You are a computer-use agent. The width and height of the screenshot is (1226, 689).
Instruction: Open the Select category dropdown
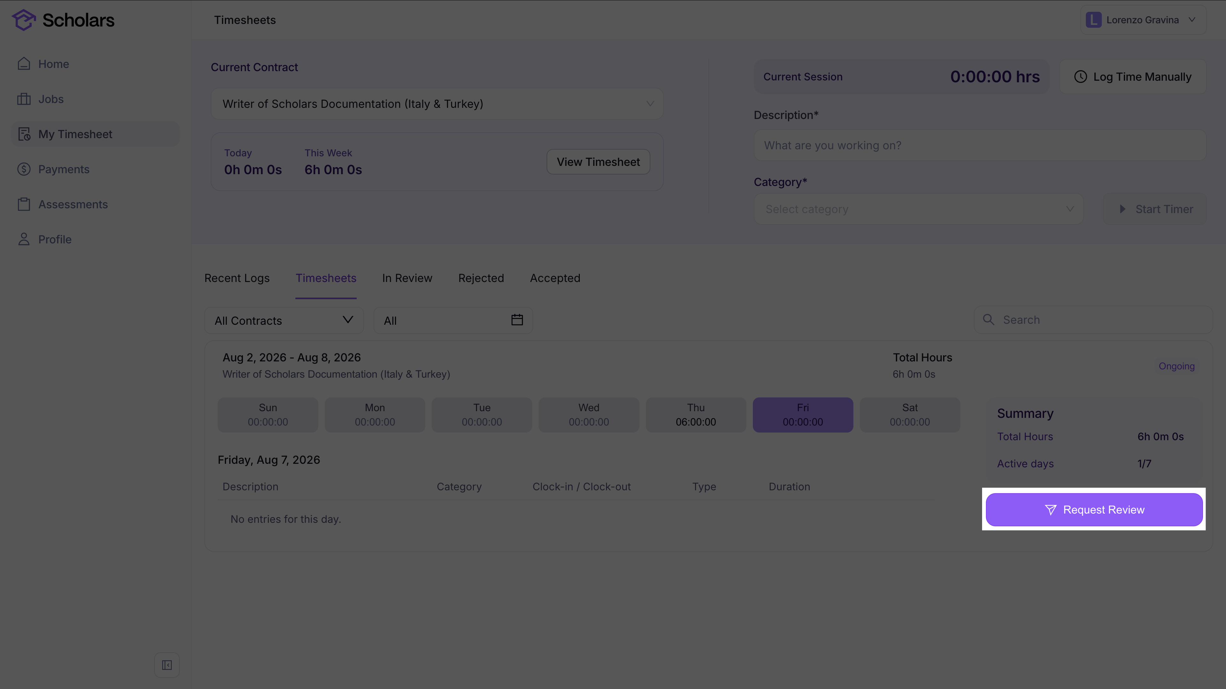pos(919,209)
